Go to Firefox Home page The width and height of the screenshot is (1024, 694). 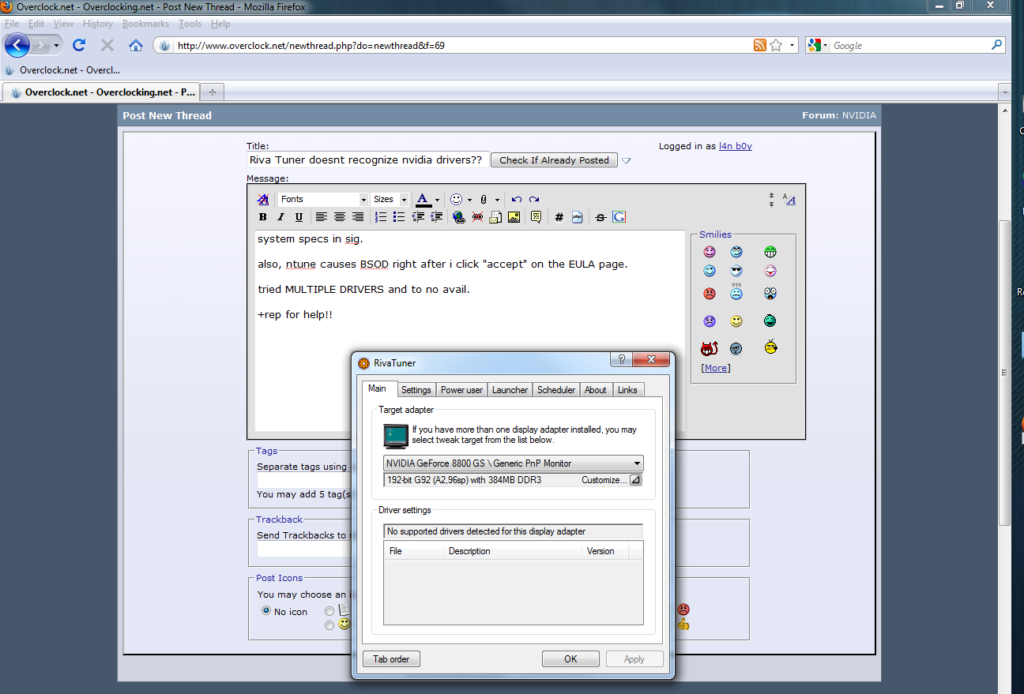(x=136, y=45)
